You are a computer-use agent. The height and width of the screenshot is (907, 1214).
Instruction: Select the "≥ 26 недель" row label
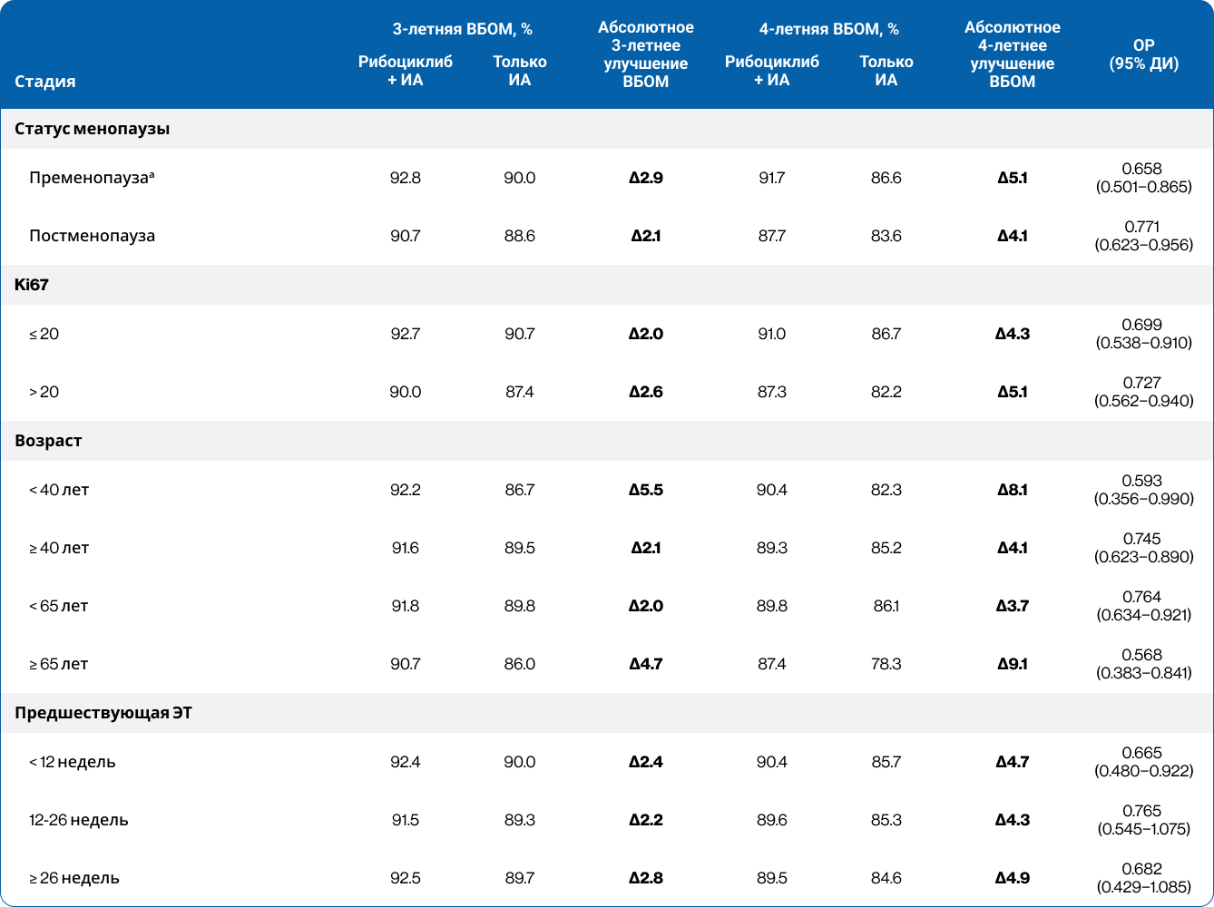(73, 878)
